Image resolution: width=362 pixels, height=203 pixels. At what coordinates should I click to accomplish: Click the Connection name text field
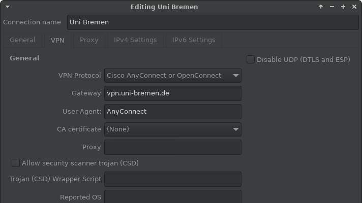213,22
